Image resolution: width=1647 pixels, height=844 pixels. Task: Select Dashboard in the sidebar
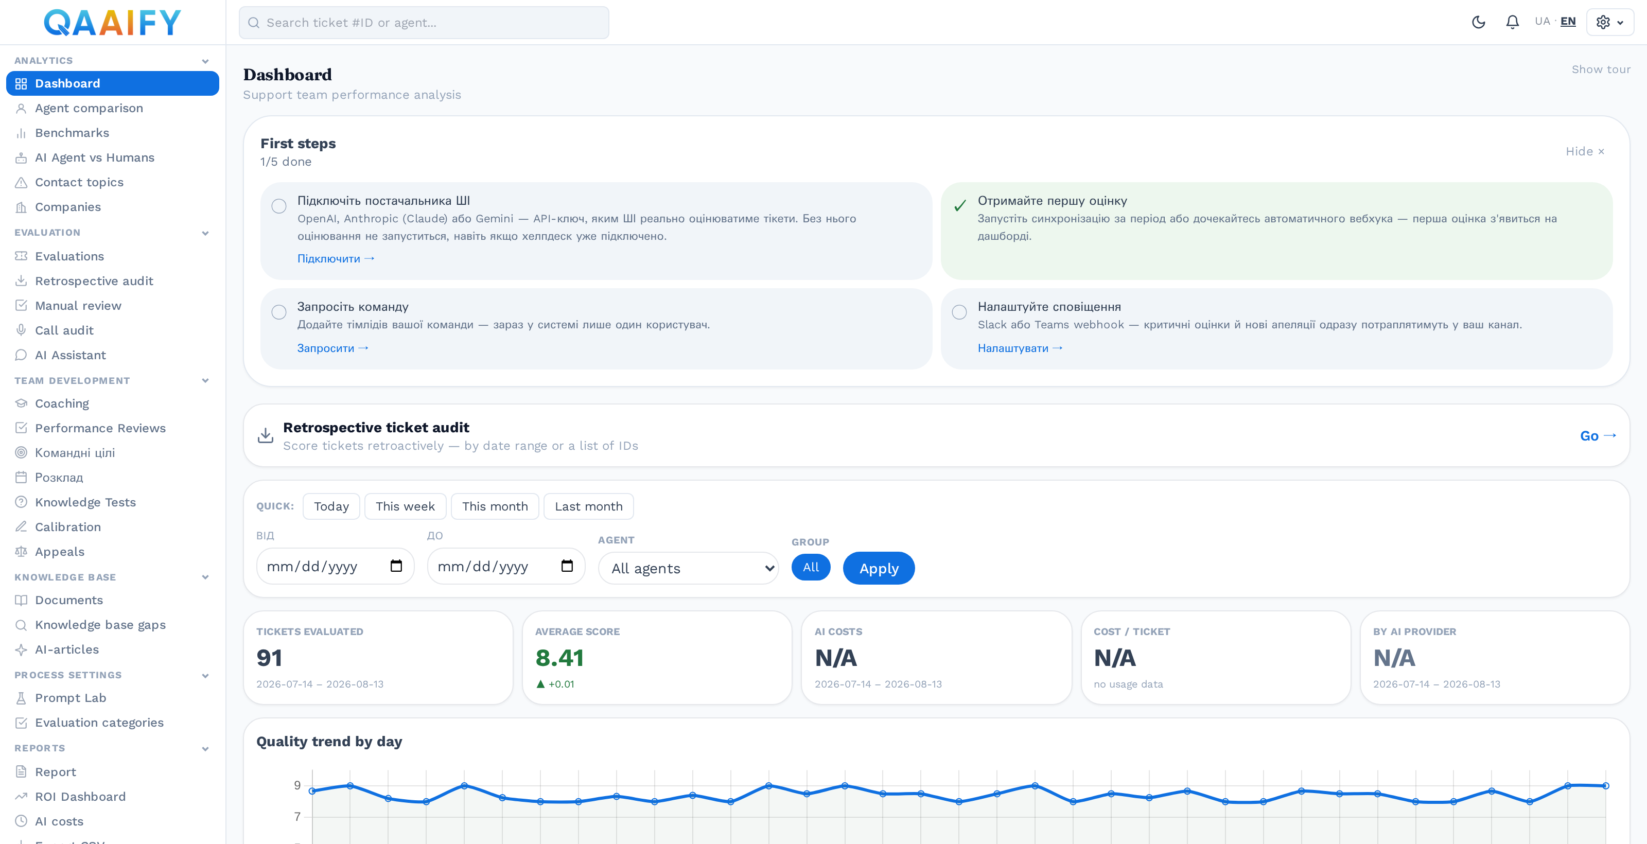click(113, 84)
